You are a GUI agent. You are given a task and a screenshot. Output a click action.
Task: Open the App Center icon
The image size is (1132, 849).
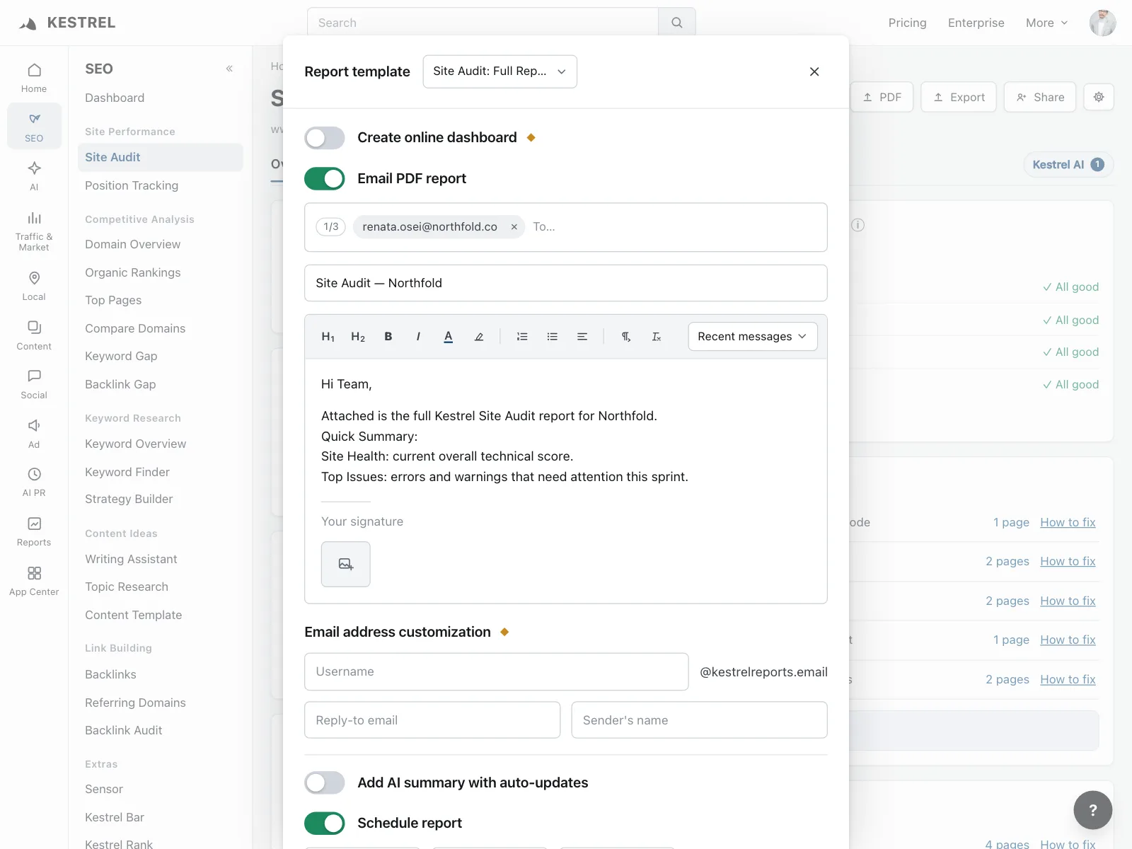34,581
